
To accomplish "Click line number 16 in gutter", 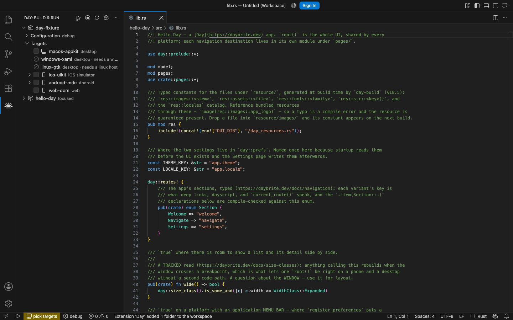I will (x=136, y=131).
